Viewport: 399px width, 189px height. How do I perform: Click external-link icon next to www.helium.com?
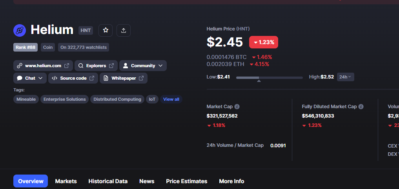(67, 66)
